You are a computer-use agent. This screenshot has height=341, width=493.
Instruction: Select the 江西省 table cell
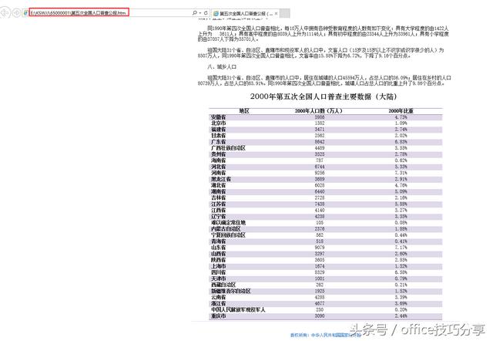(x=218, y=211)
